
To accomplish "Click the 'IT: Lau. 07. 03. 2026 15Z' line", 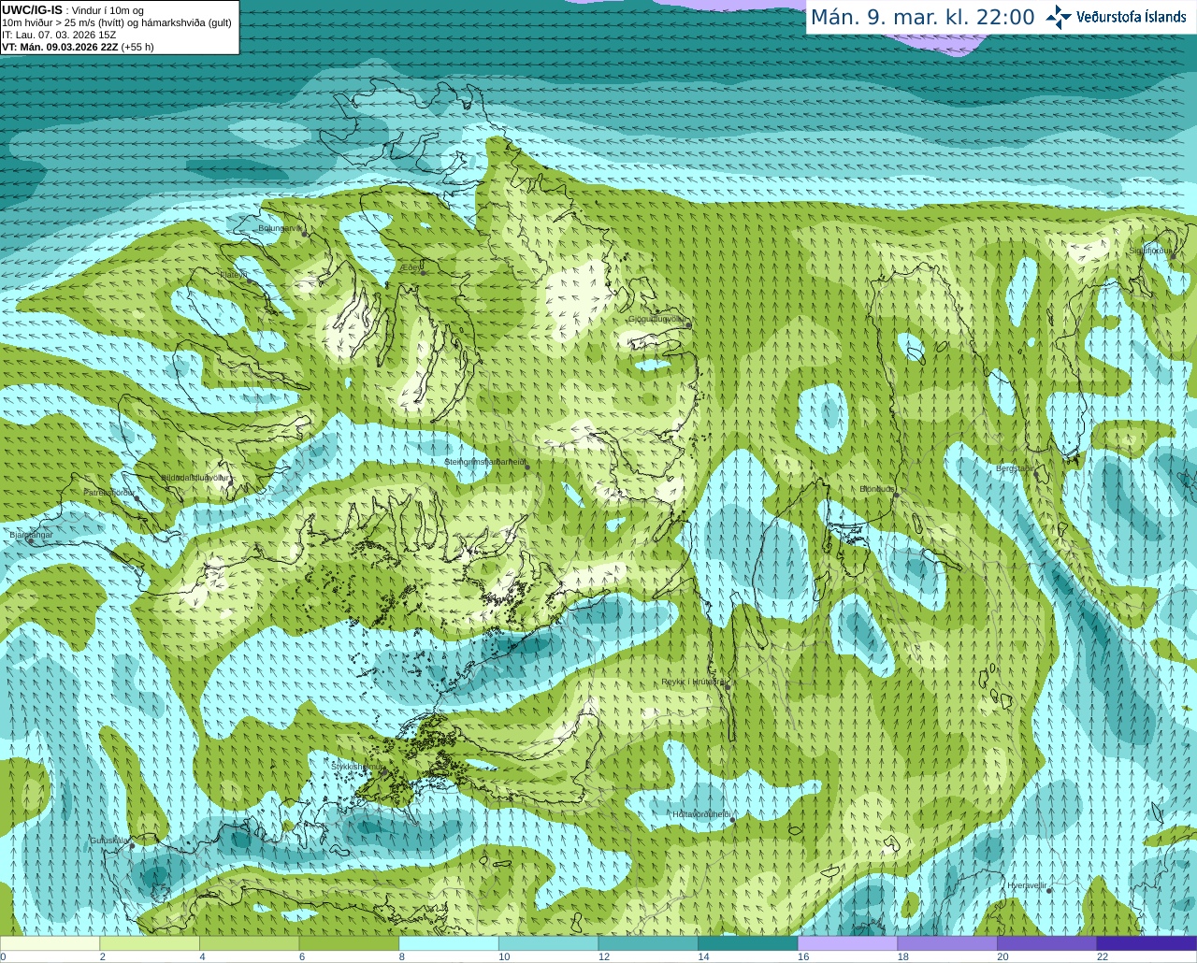I will click(x=59, y=35).
